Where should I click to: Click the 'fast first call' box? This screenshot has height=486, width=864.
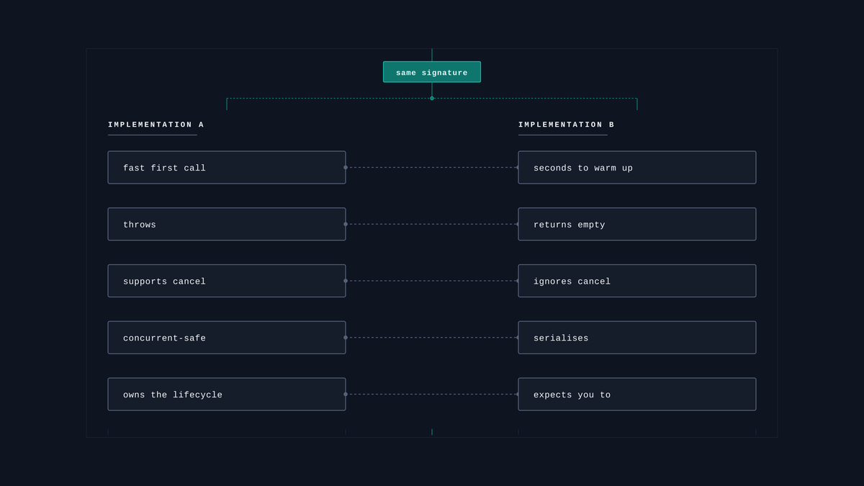pyautogui.click(x=227, y=168)
